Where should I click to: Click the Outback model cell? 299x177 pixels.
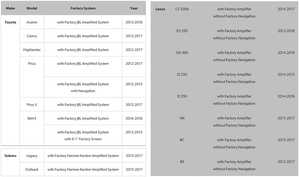[32, 169]
